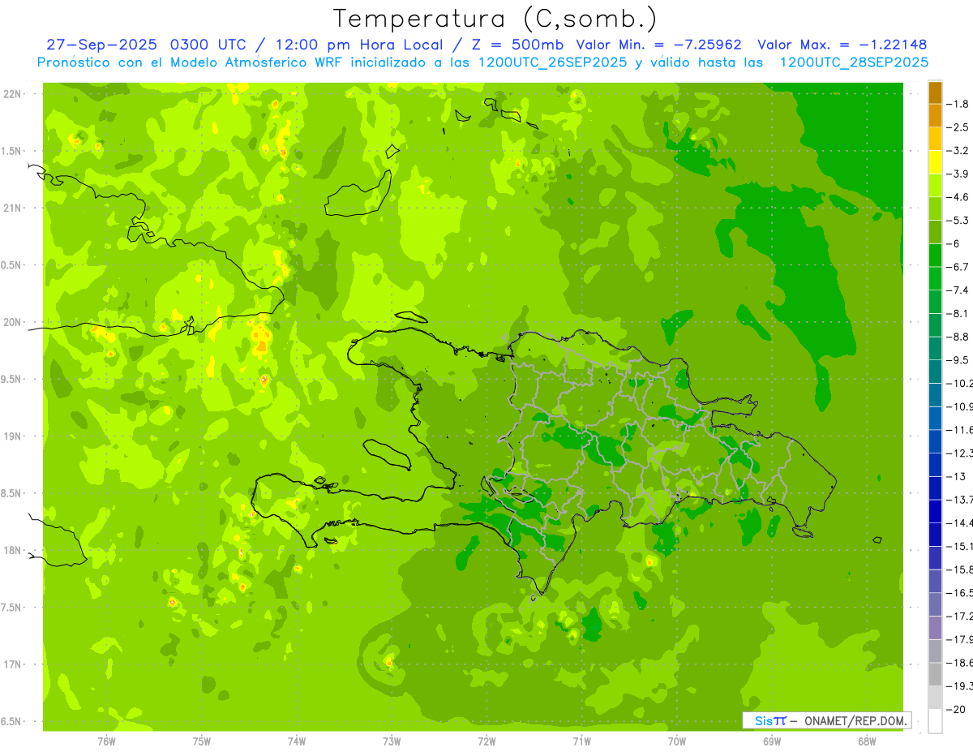Click the '68W' longitude label

point(867,741)
